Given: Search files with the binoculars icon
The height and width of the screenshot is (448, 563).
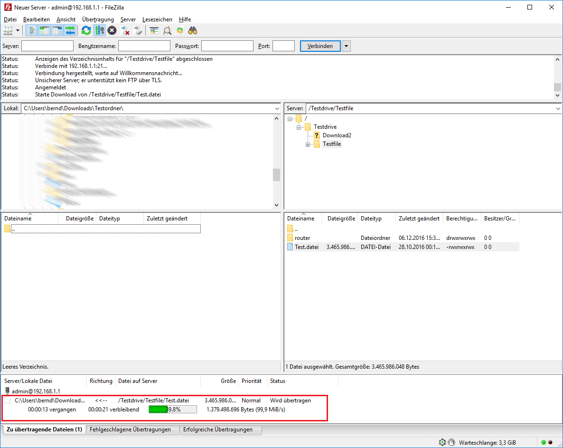Looking at the screenshot, I should tap(193, 30).
